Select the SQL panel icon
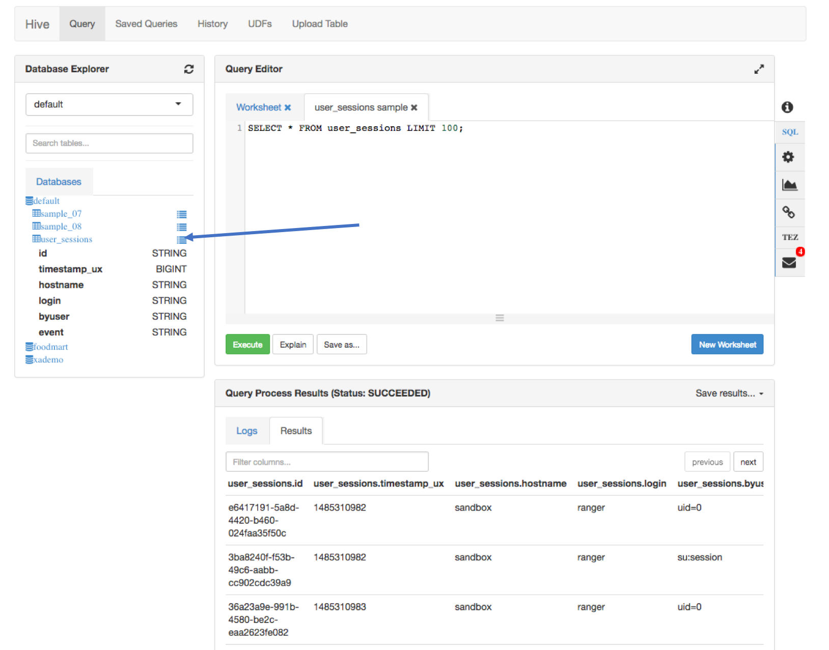The image size is (829, 650). [x=790, y=131]
